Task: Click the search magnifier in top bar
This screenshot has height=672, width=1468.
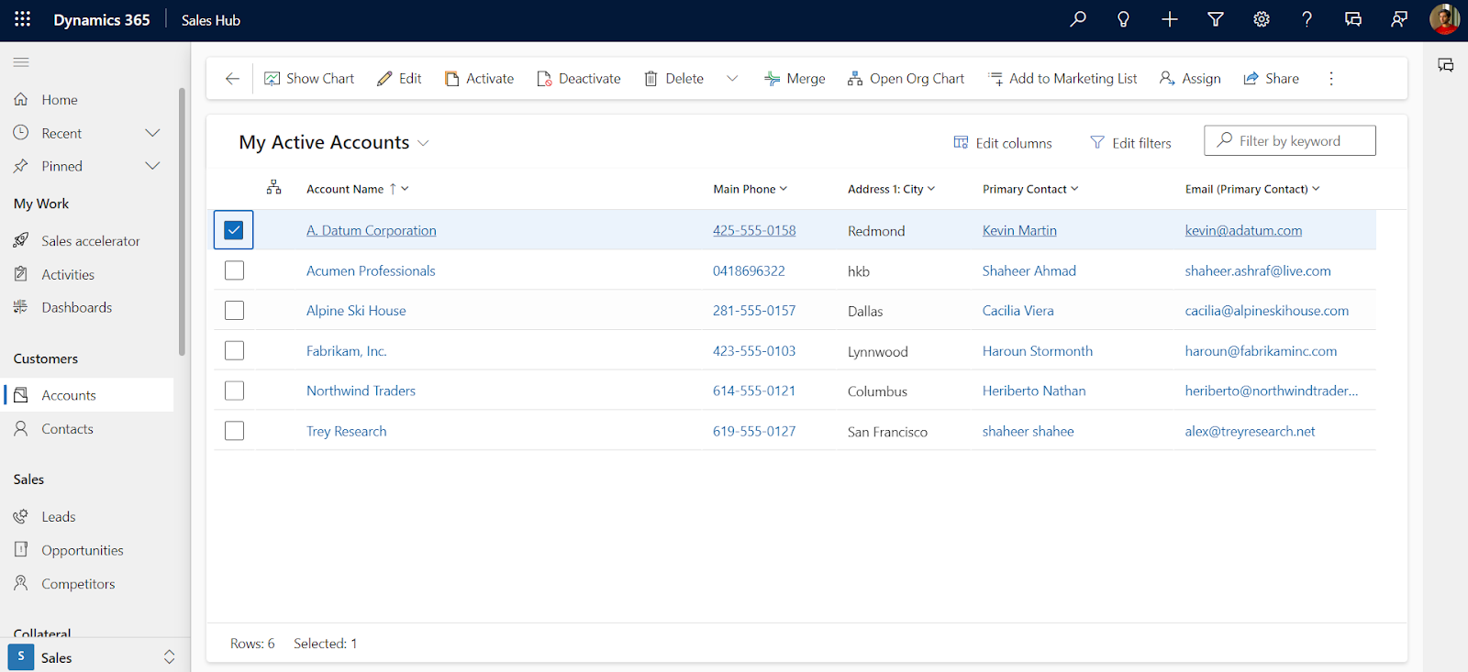Action: (x=1078, y=19)
